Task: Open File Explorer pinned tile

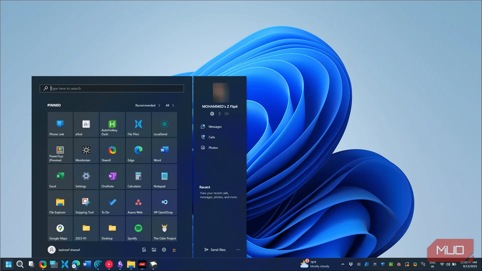Action: tap(60, 203)
